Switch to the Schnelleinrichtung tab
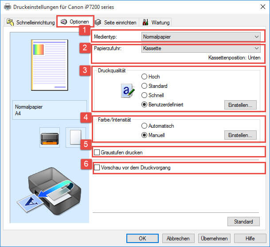270x247 pixels. click(x=30, y=22)
